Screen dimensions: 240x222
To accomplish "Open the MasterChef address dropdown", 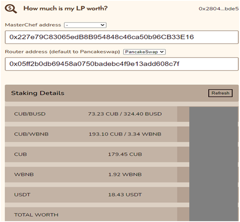I will tap(85, 25).
